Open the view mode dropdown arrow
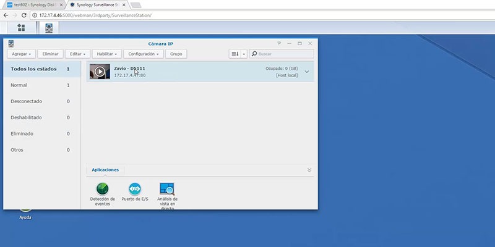495x247 pixels. tap(244, 54)
